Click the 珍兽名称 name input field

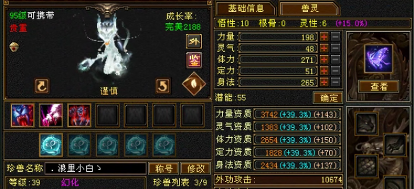coord(95,169)
